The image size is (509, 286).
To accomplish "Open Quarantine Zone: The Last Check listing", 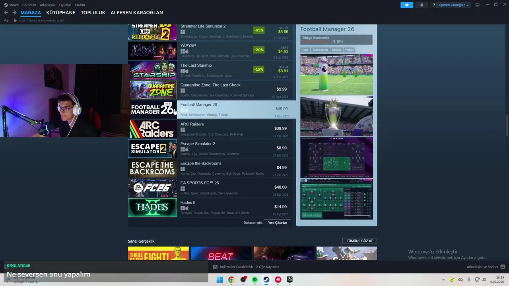I will pyautogui.click(x=211, y=90).
